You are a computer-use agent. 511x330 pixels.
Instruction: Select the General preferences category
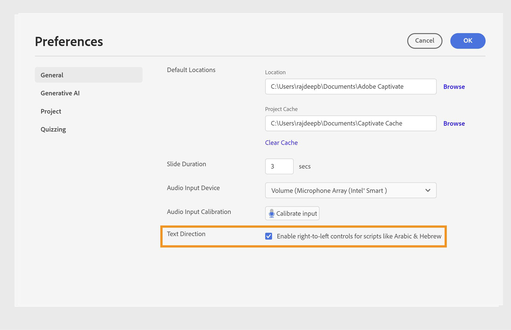(51, 75)
